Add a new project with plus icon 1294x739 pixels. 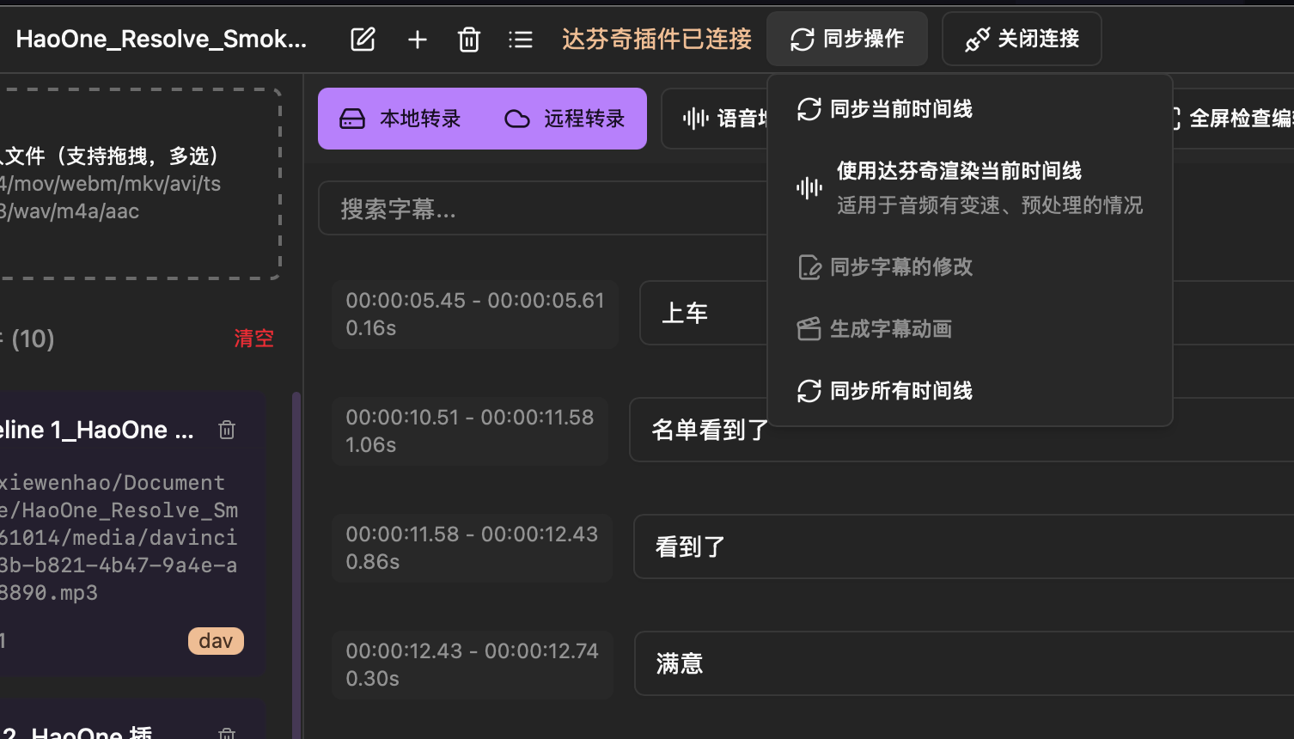point(418,40)
